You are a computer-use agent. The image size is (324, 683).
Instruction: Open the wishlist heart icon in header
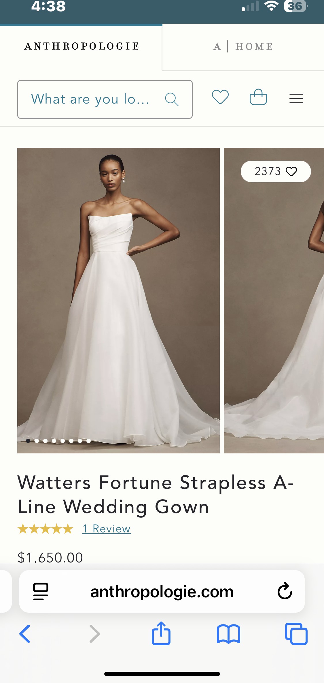tap(220, 97)
